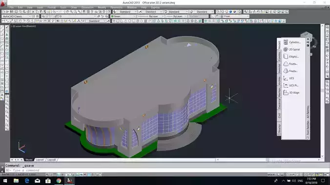Open the taskbar notification center icon
Viewport: 330px width, 185px height.
(323, 181)
